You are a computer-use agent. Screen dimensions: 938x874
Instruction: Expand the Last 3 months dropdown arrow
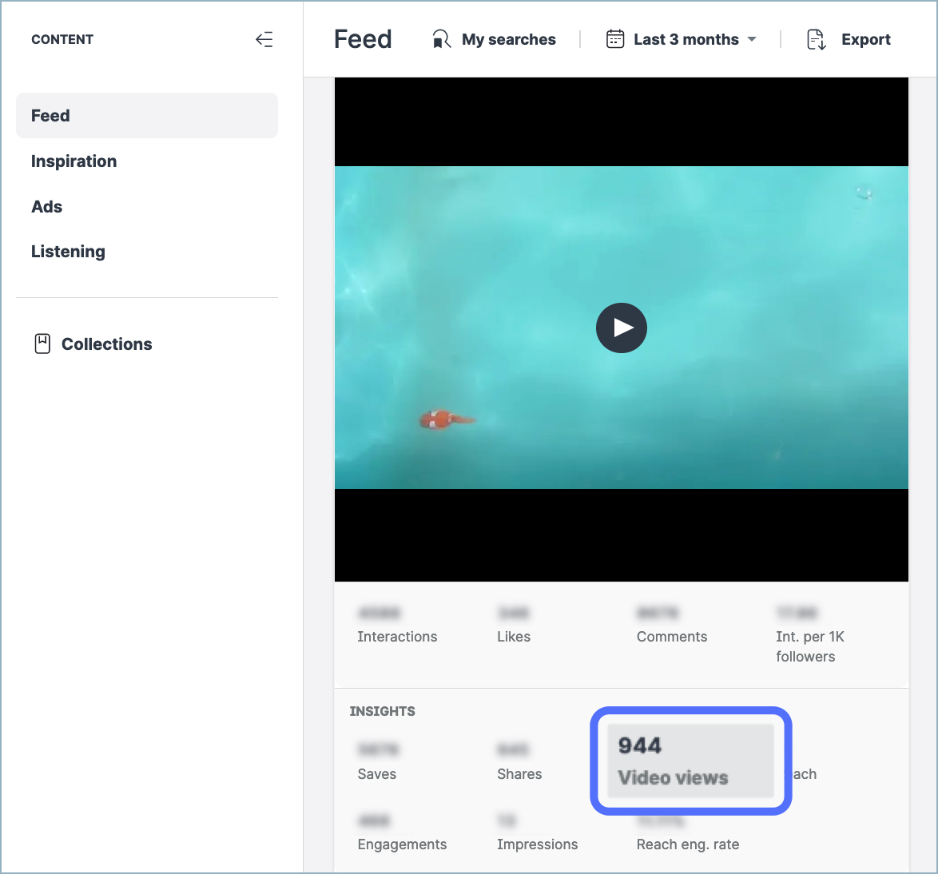[x=752, y=39]
